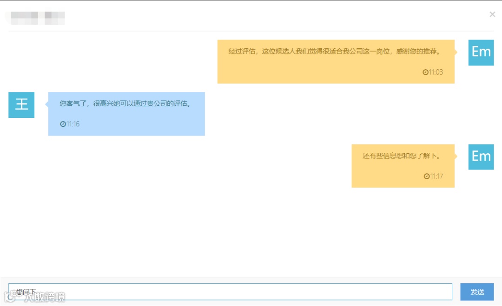Image resolution: width=502 pixels, height=306 pixels.
Task: Click the 发送 send button
Action: (x=477, y=292)
